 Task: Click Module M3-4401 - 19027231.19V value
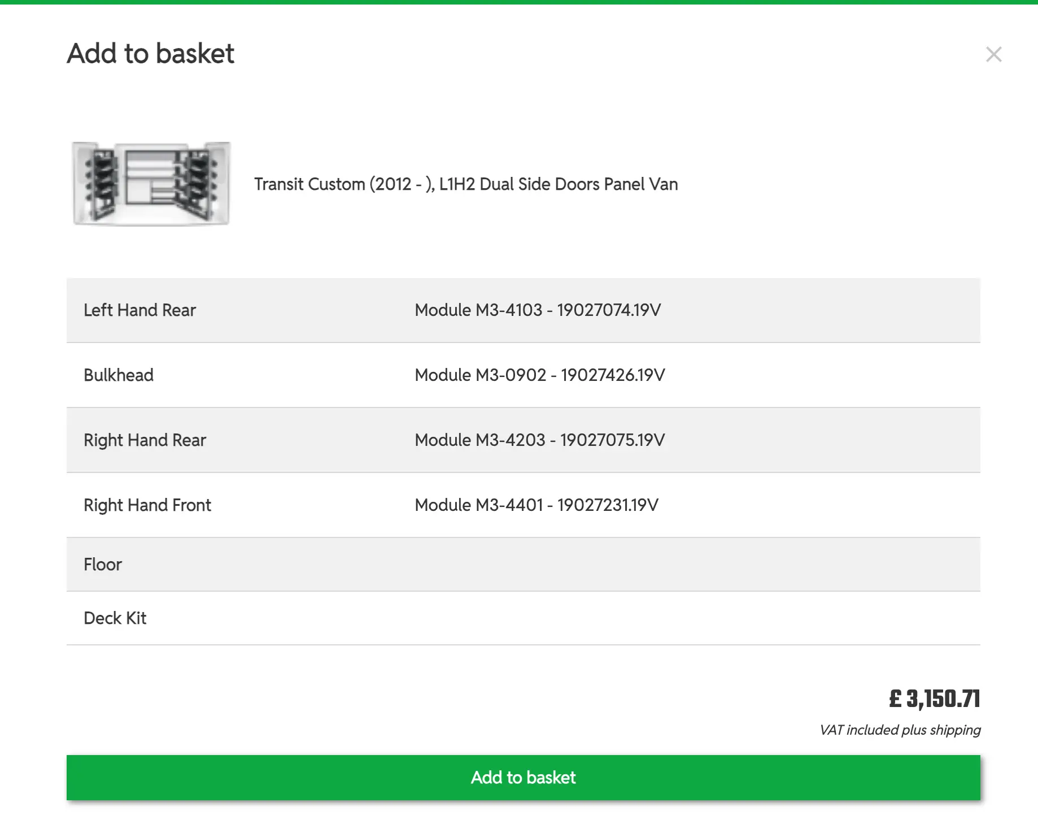coord(537,505)
